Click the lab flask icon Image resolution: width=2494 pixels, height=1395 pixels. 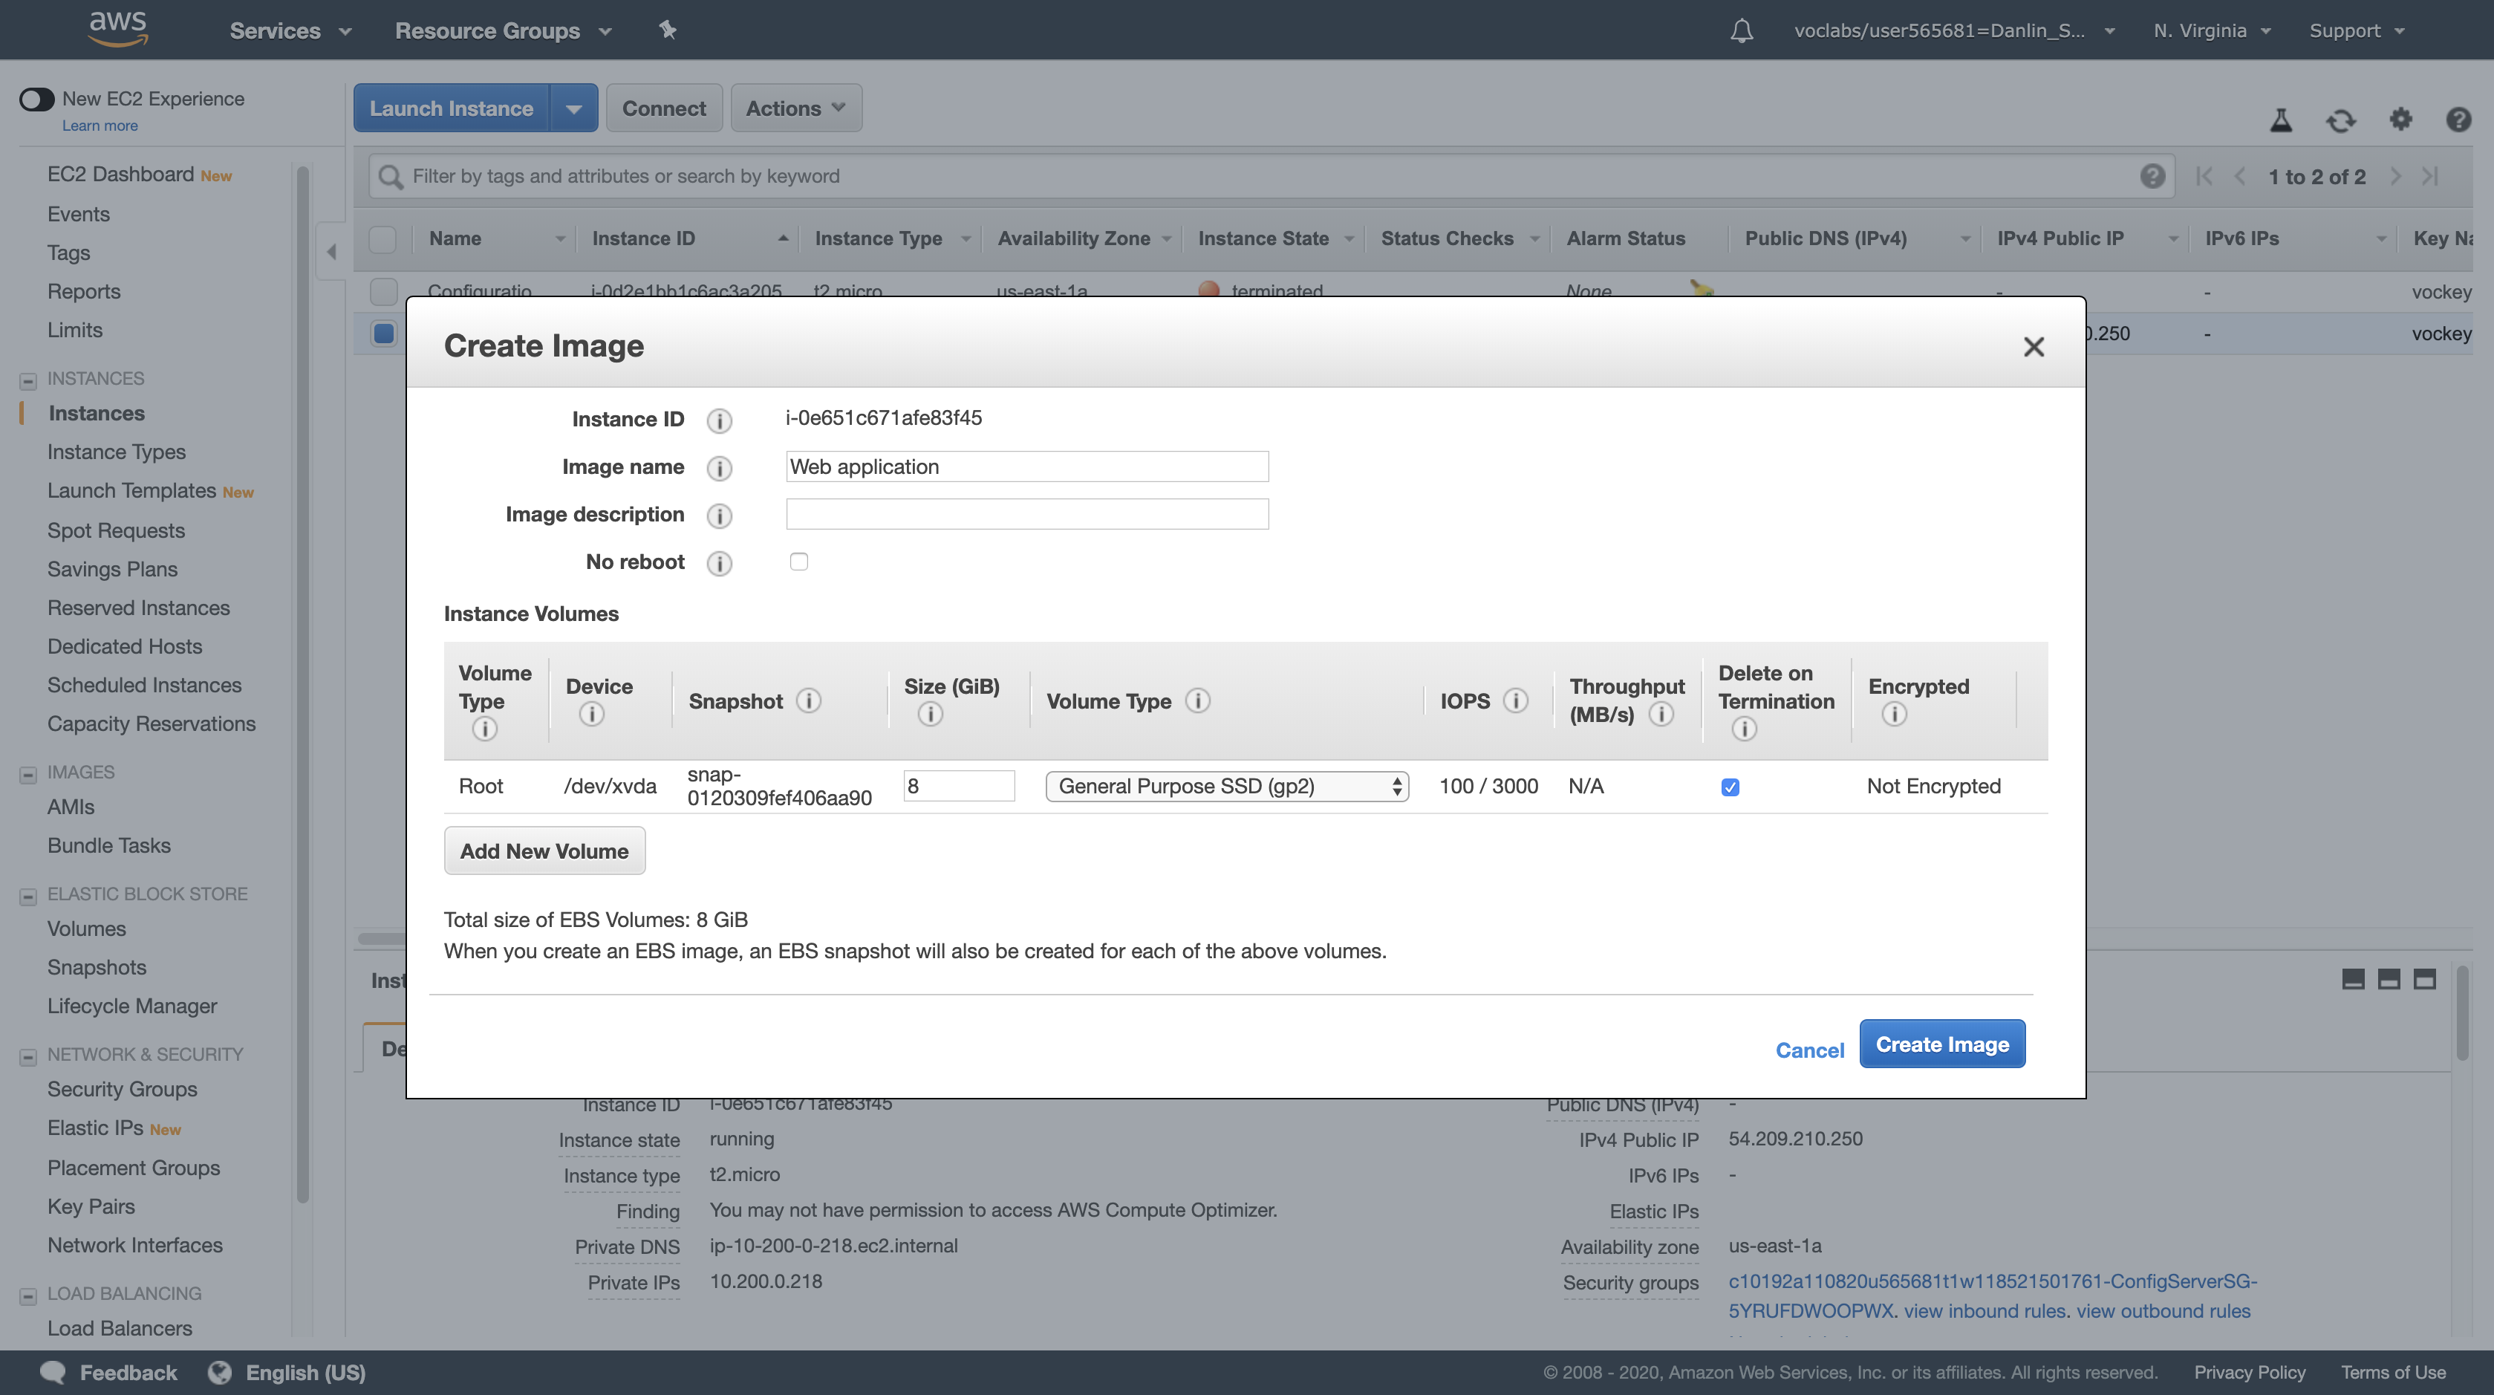[x=2281, y=120]
